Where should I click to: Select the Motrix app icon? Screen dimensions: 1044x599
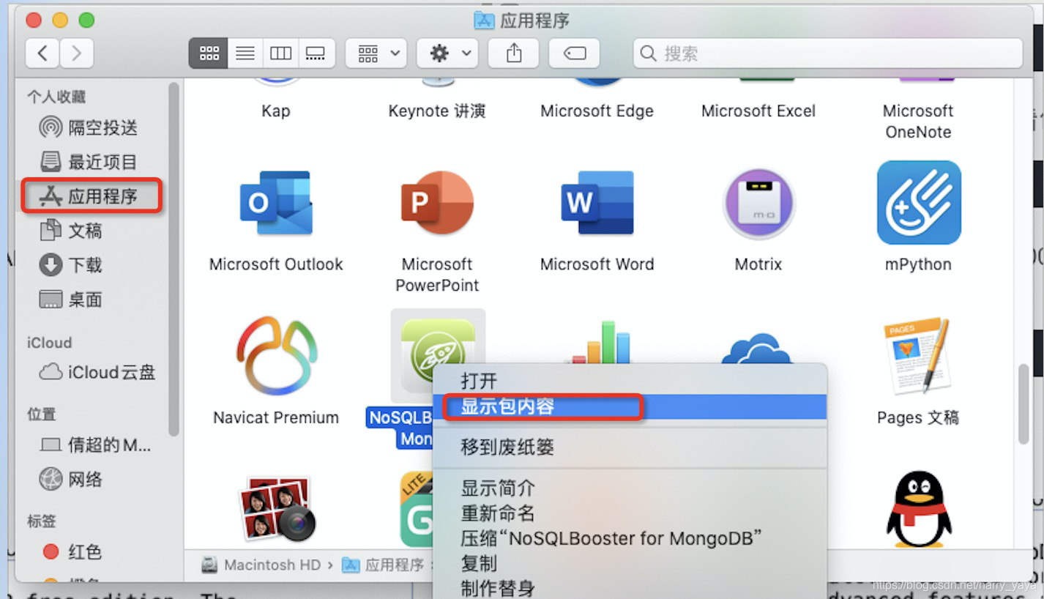pos(758,203)
